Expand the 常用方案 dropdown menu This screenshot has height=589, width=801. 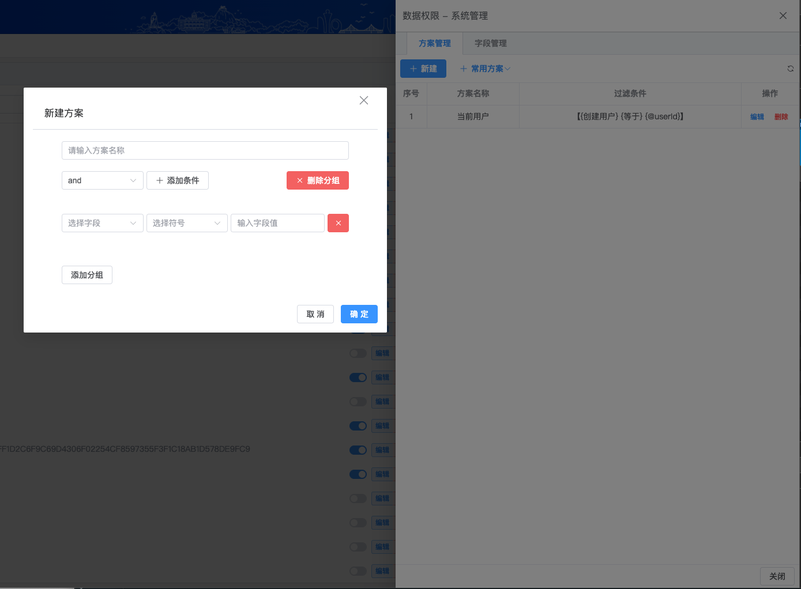click(x=485, y=69)
